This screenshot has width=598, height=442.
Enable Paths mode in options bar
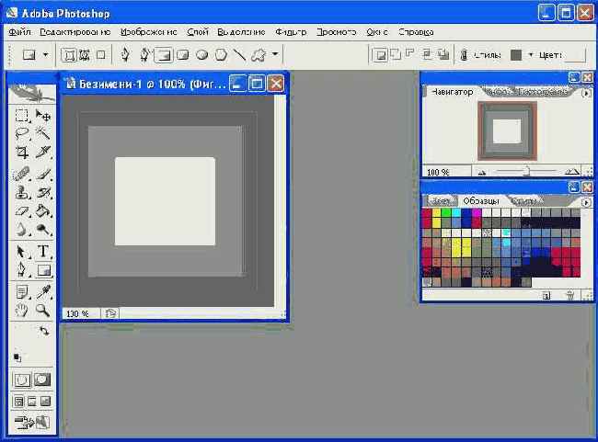pyautogui.click(x=85, y=55)
